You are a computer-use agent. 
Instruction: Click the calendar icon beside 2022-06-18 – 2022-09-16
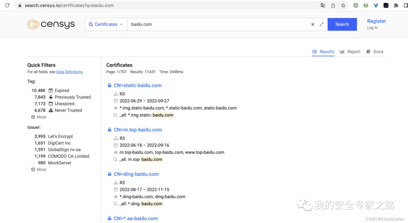116,145
